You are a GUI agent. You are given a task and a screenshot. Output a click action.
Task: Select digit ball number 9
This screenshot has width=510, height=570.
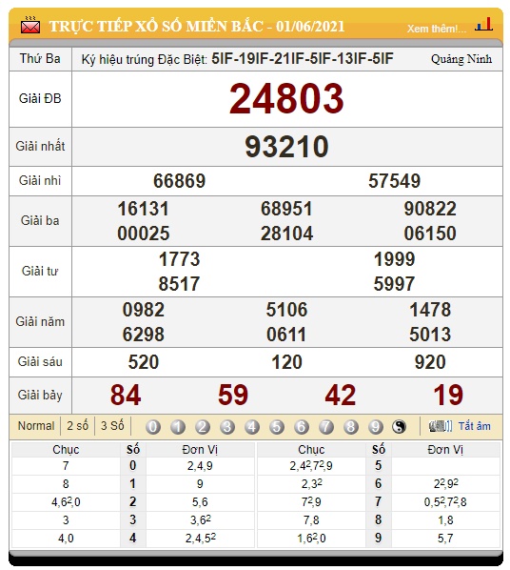pyautogui.click(x=376, y=426)
